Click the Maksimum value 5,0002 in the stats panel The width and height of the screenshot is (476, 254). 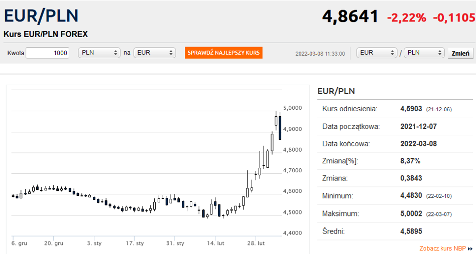coord(411,213)
